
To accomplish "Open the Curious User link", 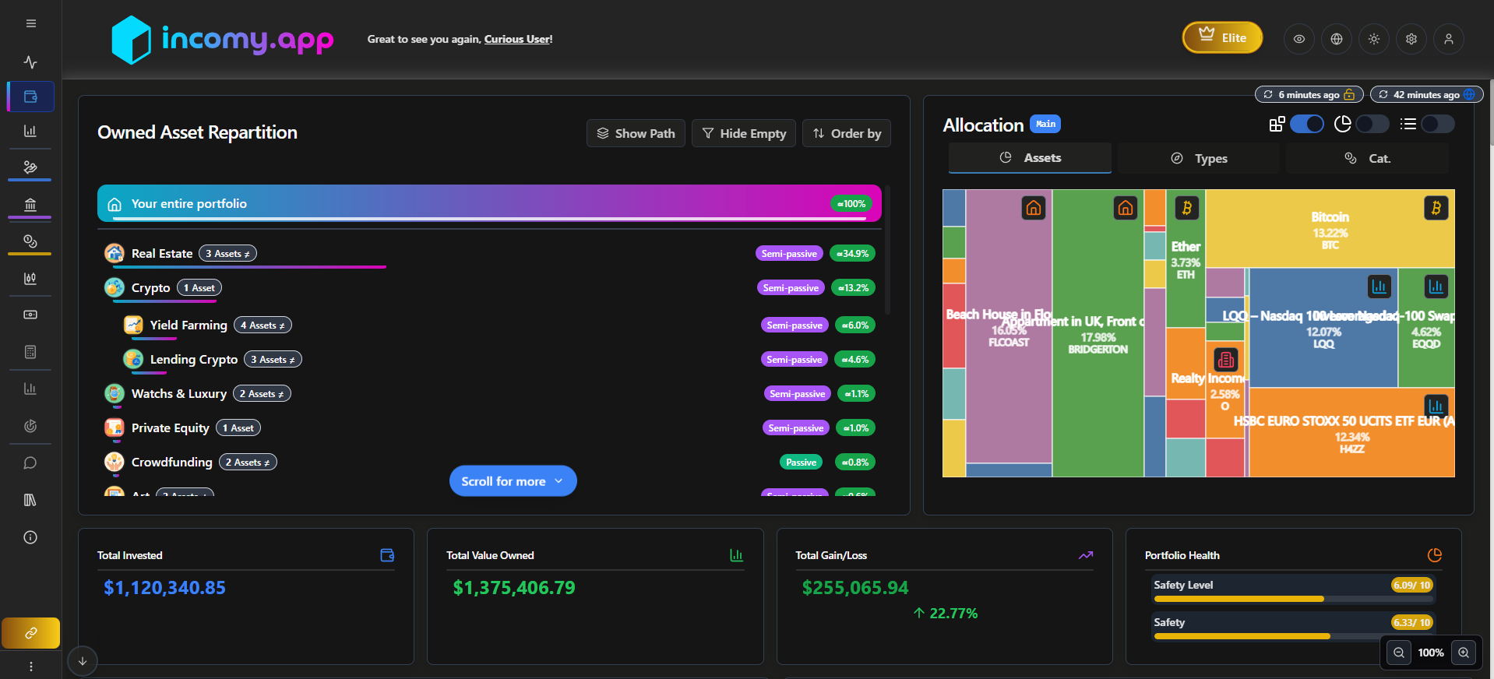I will [517, 39].
